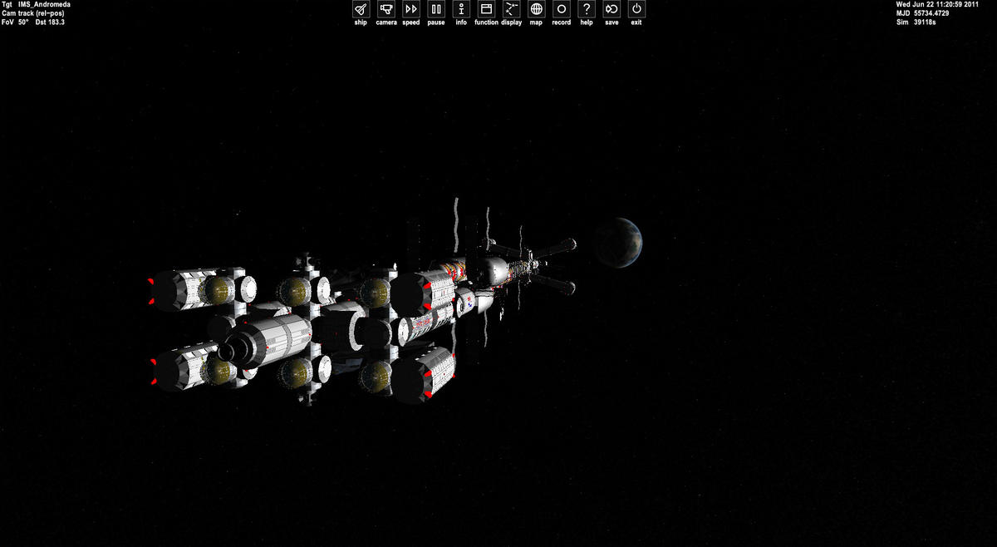
Task: Click the 'MJD 55734.4729' readout
Action: click(x=924, y=13)
